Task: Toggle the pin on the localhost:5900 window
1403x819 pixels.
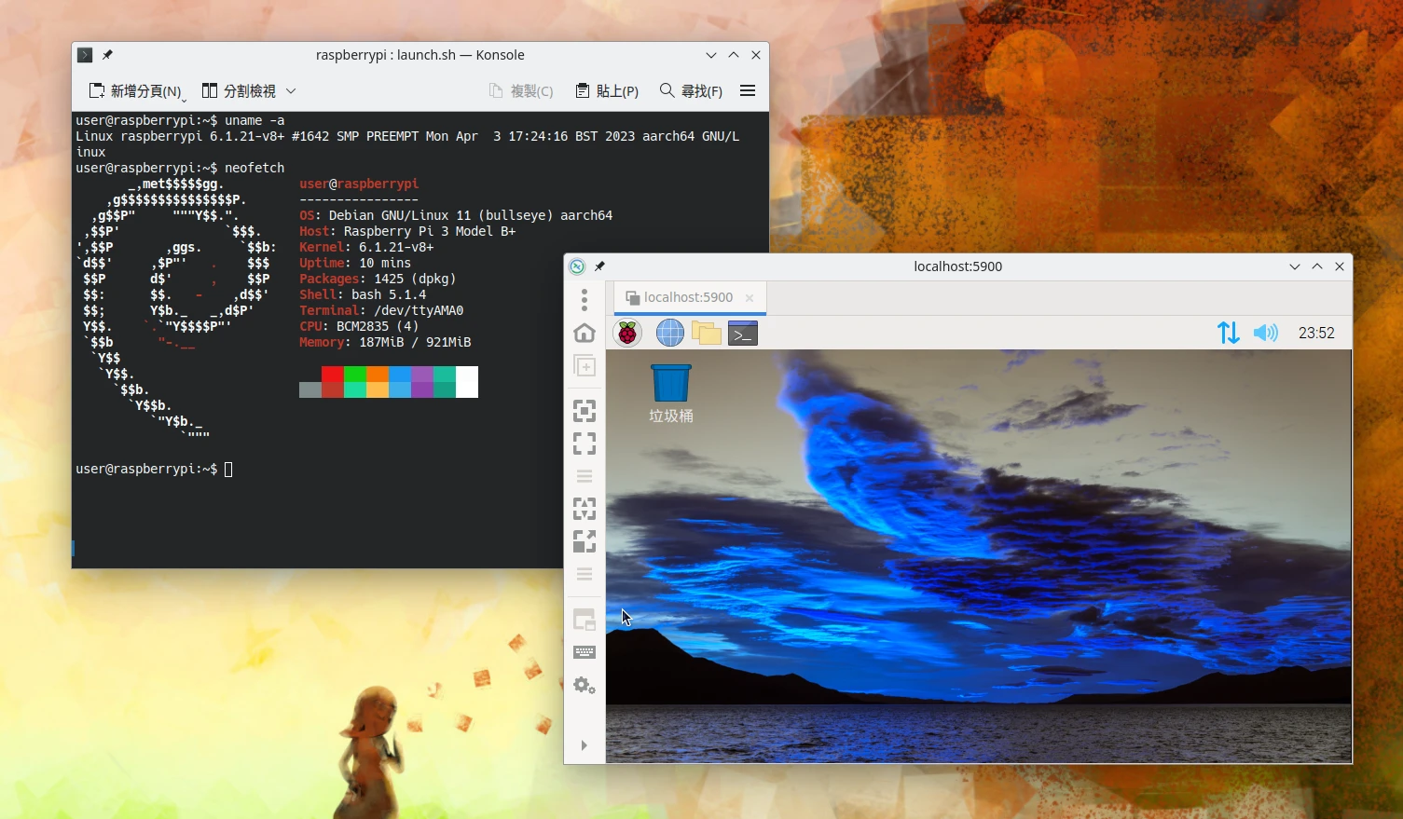Action: click(599, 266)
